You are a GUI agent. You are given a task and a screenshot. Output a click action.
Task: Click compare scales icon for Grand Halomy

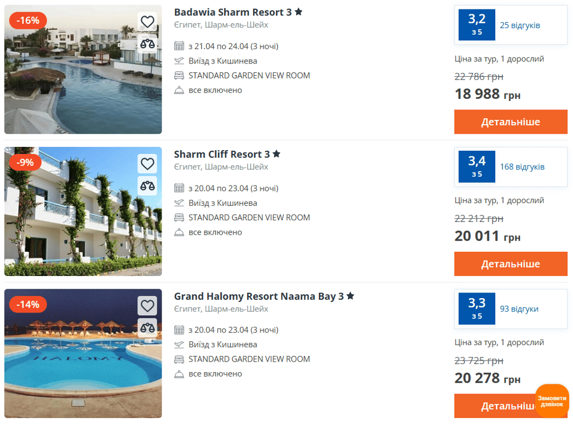(147, 327)
